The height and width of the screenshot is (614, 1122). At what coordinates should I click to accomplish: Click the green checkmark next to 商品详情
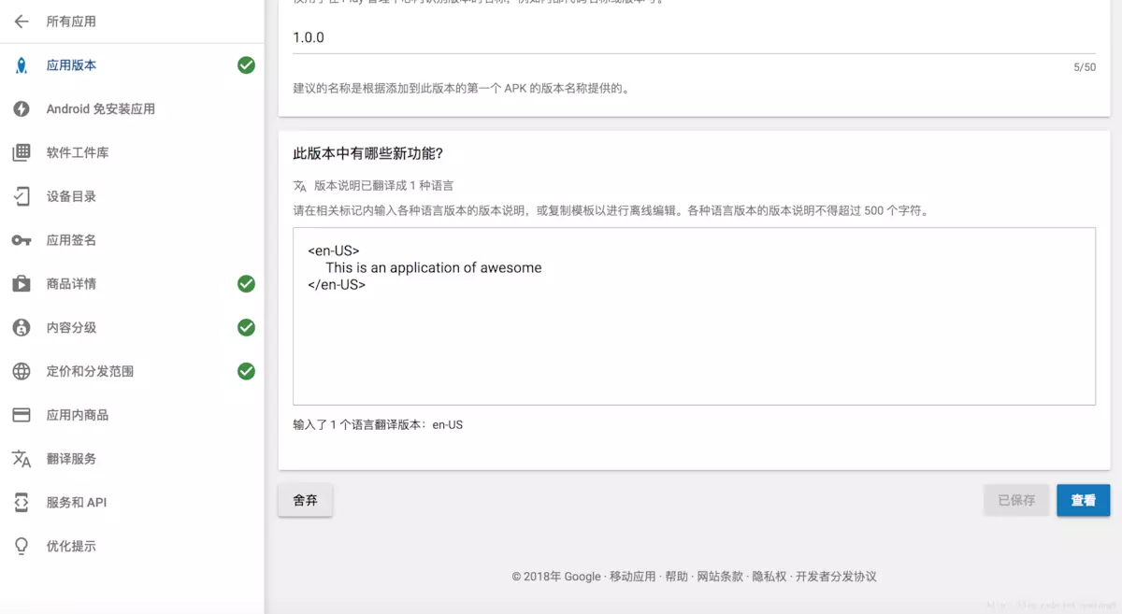tap(245, 283)
